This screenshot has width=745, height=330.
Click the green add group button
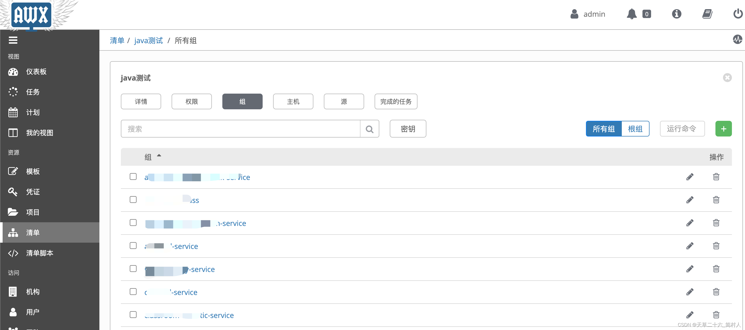point(723,129)
